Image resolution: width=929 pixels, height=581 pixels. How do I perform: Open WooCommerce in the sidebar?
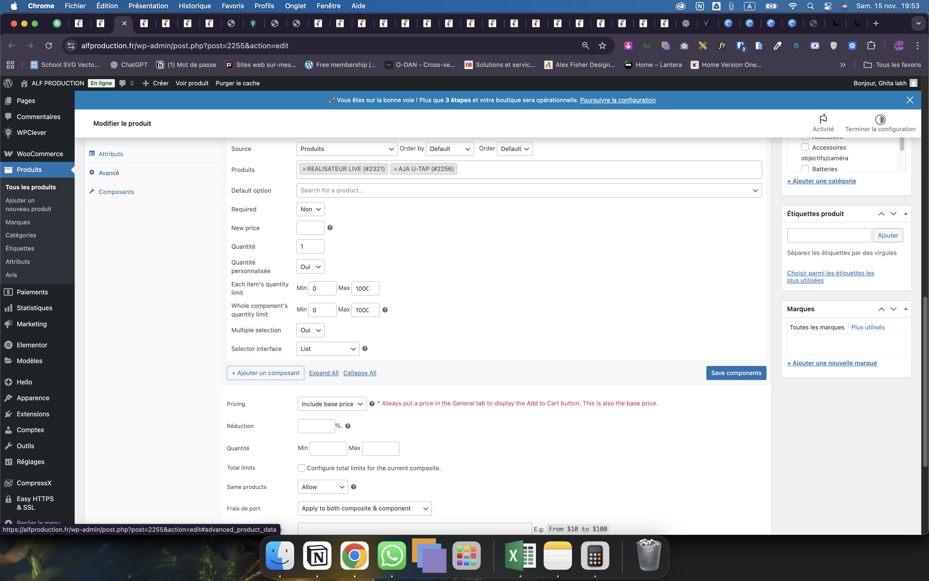[40, 154]
